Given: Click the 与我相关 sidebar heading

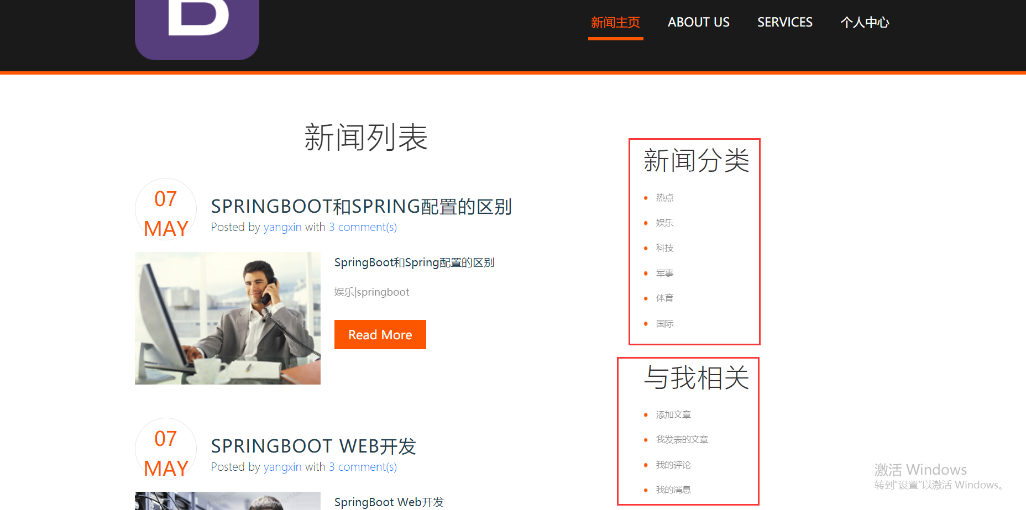Looking at the screenshot, I should (x=697, y=378).
